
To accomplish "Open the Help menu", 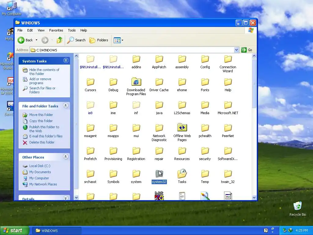I will [x=84, y=30].
